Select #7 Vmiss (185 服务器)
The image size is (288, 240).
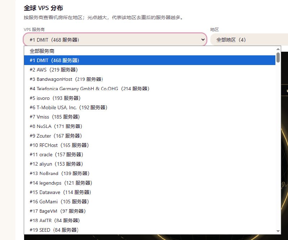tap(149, 117)
